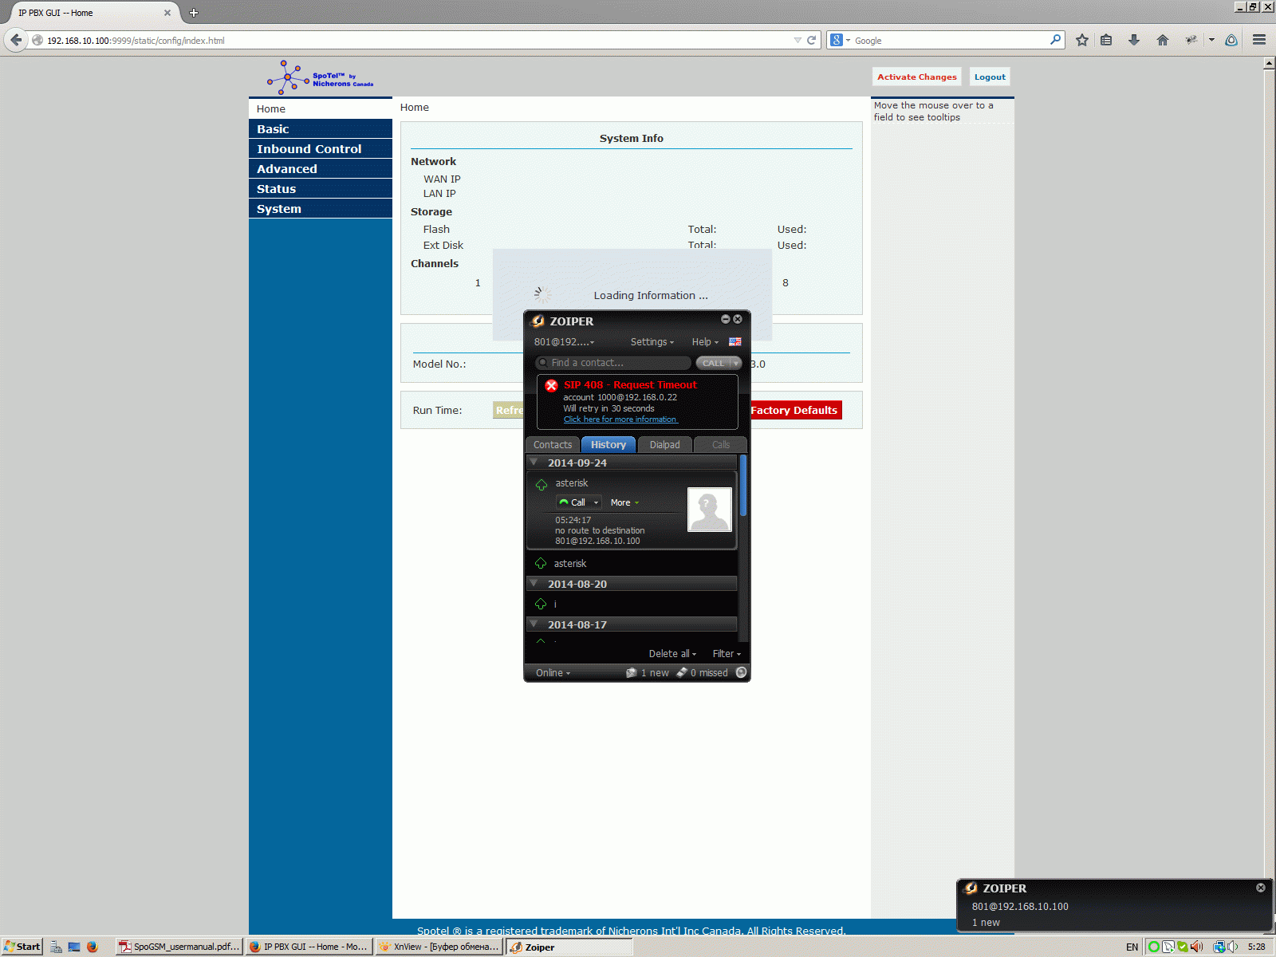This screenshot has height=957, width=1276.
Task: Bookmark this page with the star icon
Action: point(1082,40)
